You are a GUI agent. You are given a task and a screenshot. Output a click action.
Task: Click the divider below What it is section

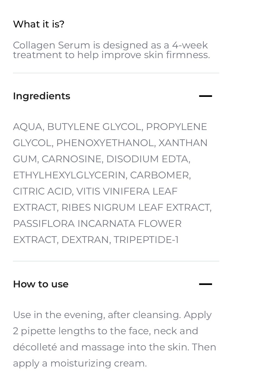pos(116,73)
